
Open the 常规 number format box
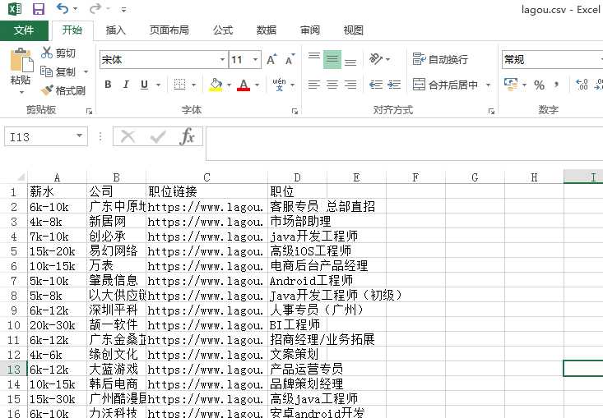[x=552, y=60]
